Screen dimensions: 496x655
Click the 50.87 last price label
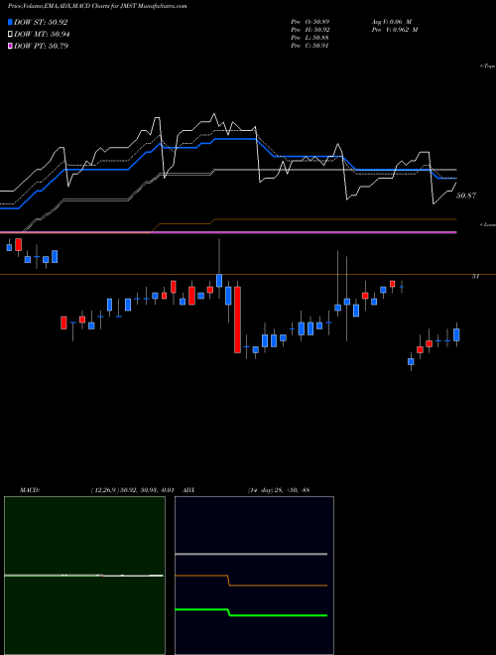466,196
